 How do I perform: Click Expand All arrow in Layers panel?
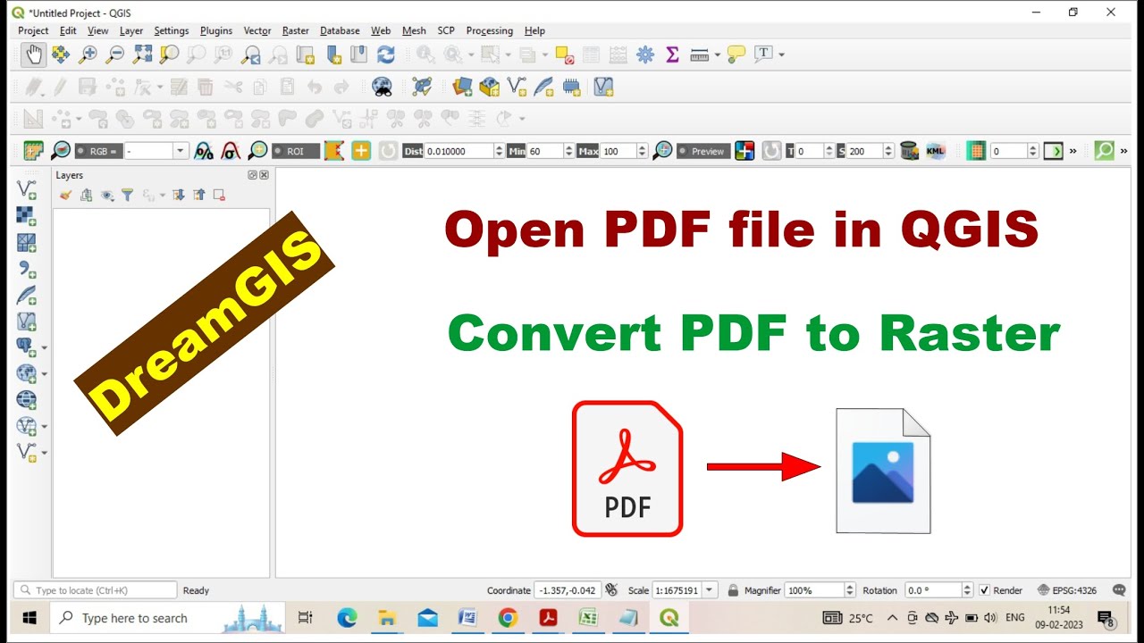[178, 195]
